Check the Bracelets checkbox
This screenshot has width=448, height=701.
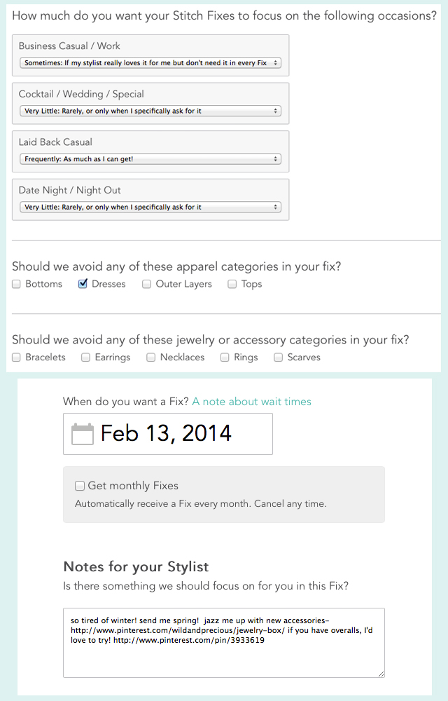[17, 358]
